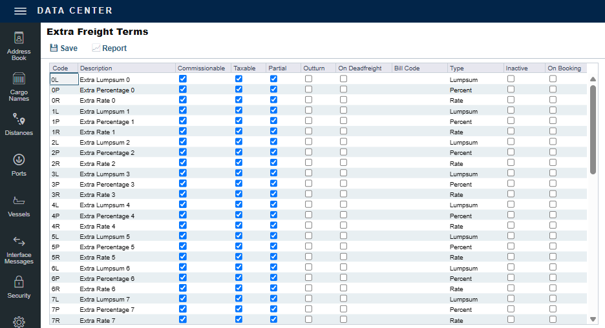The height and width of the screenshot is (328, 605).
Task: Click the Partial column header
Action: pyautogui.click(x=283, y=68)
